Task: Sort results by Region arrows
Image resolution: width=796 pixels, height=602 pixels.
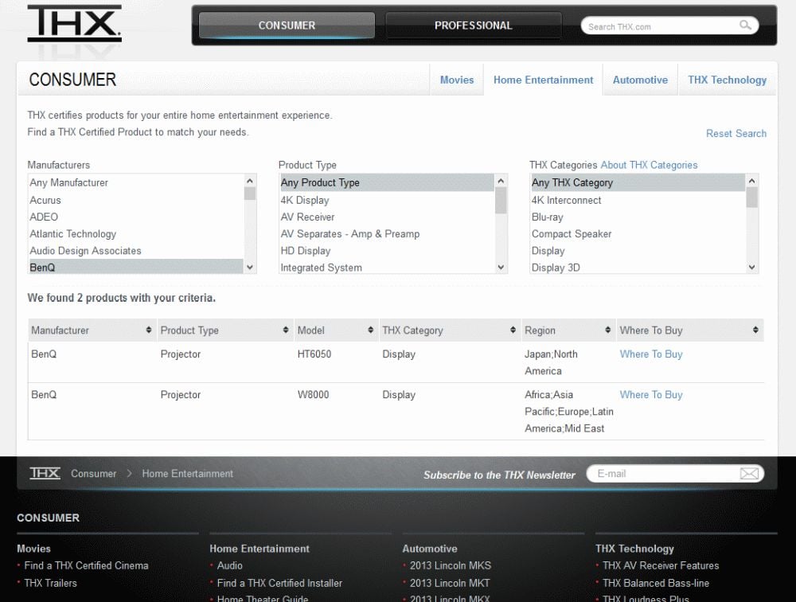Action: click(608, 330)
